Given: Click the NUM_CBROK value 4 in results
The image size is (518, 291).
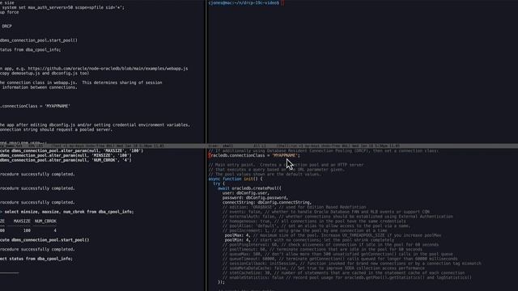Looking at the screenshot, I should (x=55, y=230).
